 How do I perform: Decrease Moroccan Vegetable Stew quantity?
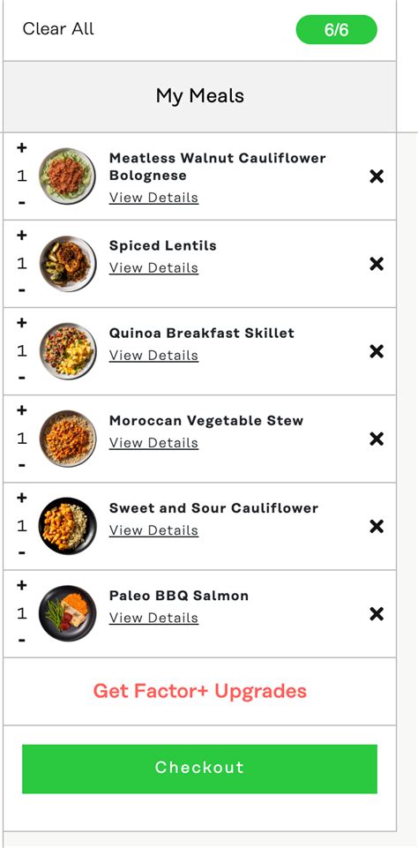(22, 466)
